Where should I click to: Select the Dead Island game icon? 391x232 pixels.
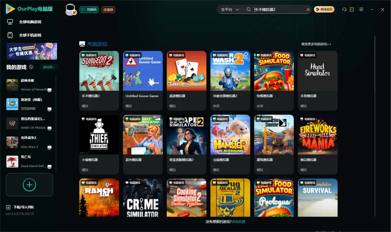tap(12, 161)
